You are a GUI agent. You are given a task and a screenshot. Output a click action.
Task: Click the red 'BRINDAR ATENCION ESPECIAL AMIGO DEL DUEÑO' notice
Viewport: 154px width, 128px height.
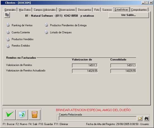point(93,110)
